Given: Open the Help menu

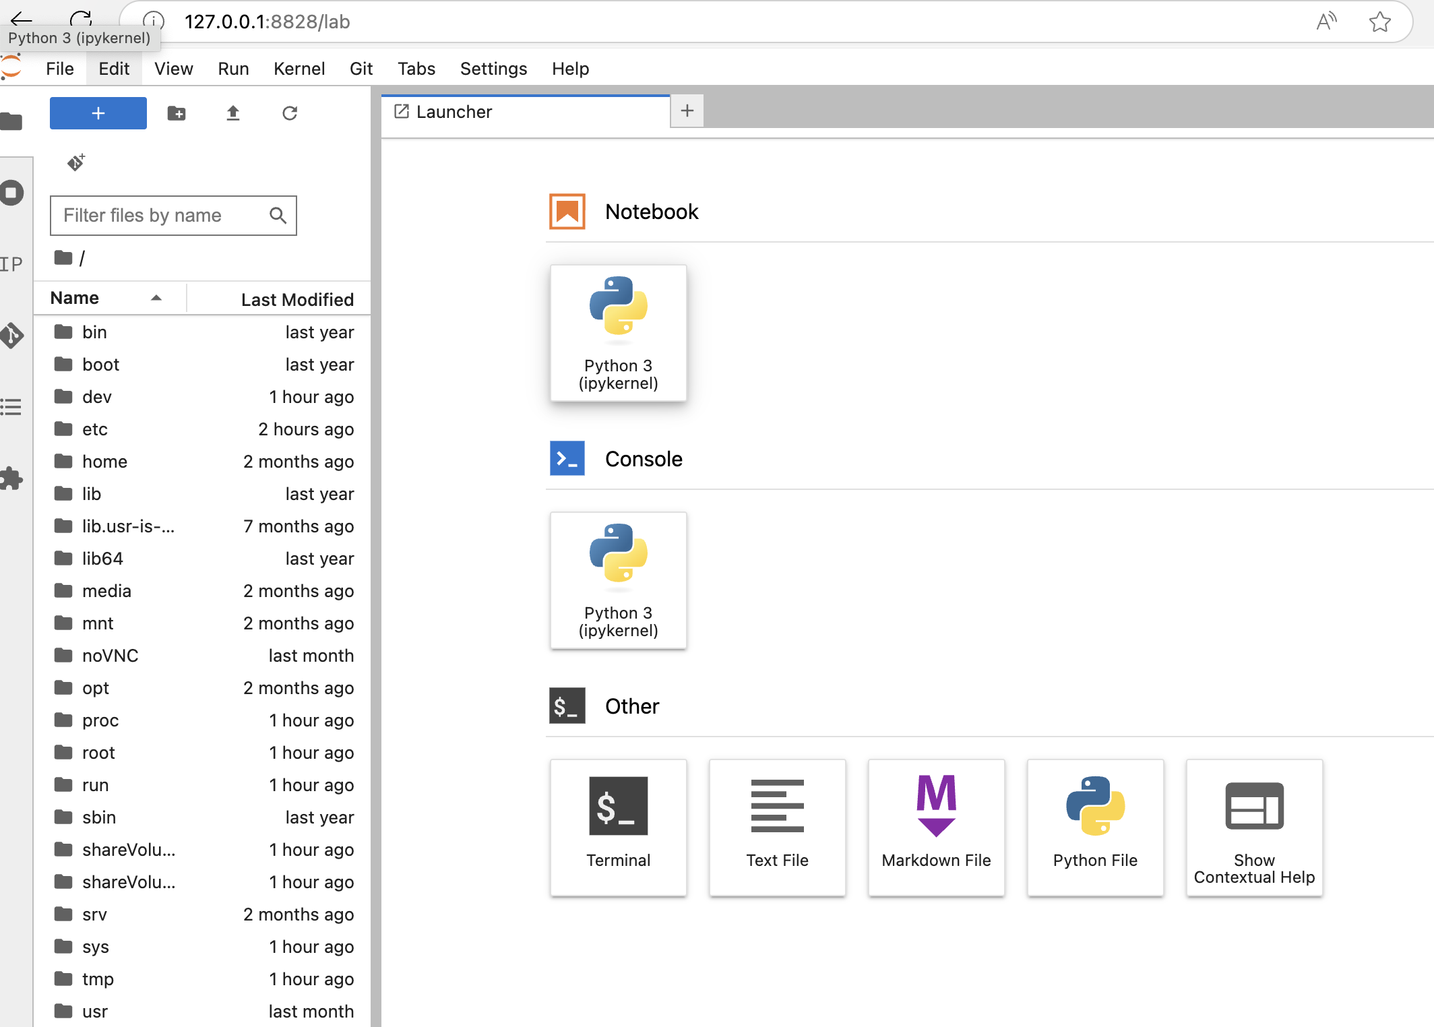Looking at the screenshot, I should click(x=571, y=69).
